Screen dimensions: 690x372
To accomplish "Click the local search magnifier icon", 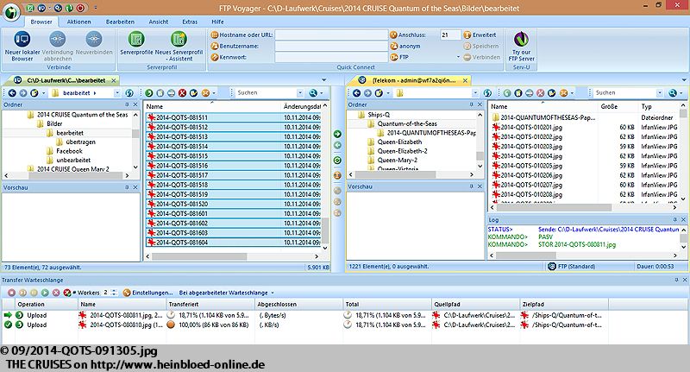I will pyautogui.click(x=313, y=93).
